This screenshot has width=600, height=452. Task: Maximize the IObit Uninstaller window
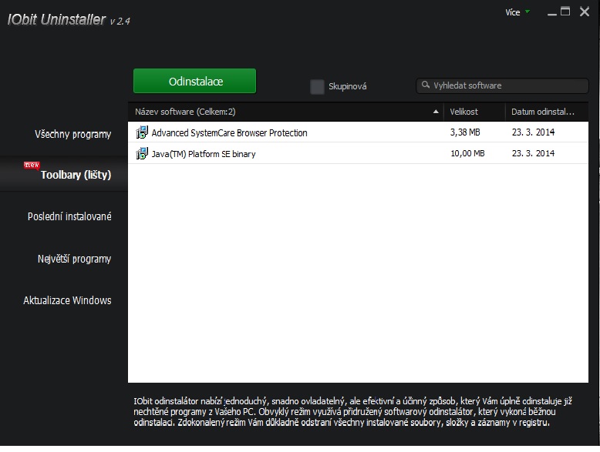565,11
